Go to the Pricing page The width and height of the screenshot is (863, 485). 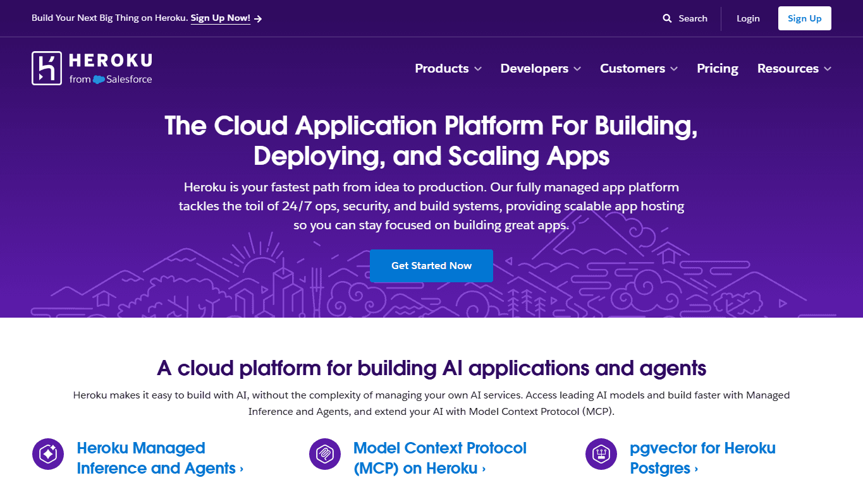718,68
